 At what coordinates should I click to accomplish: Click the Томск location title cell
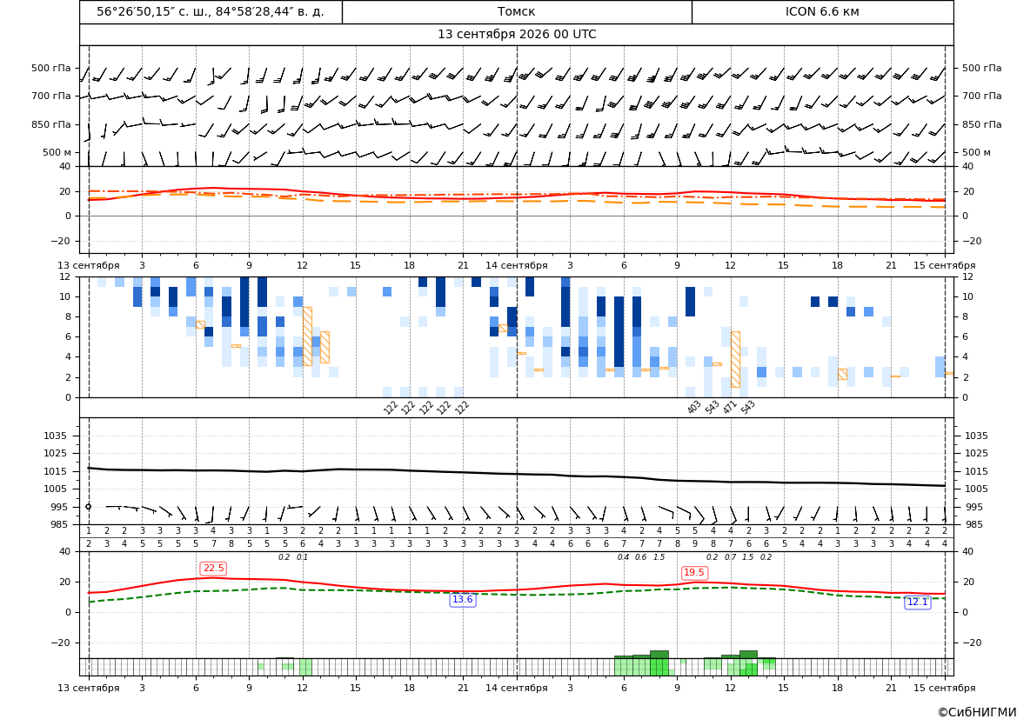tap(516, 11)
